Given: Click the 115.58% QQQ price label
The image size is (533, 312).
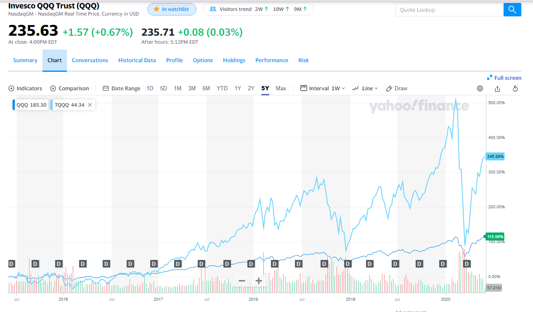Looking at the screenshot, I should 495,236.
